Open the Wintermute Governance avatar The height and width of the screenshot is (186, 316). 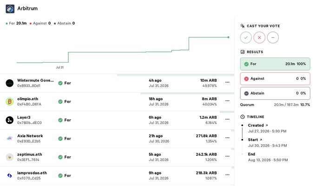tap(9, 83)
